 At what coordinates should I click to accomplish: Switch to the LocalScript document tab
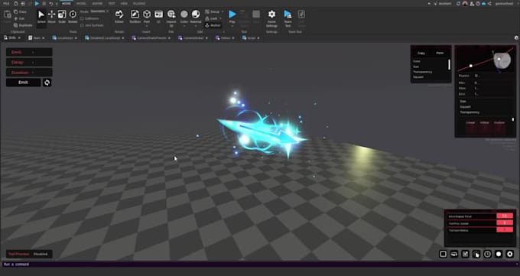(x=65, y=38)
